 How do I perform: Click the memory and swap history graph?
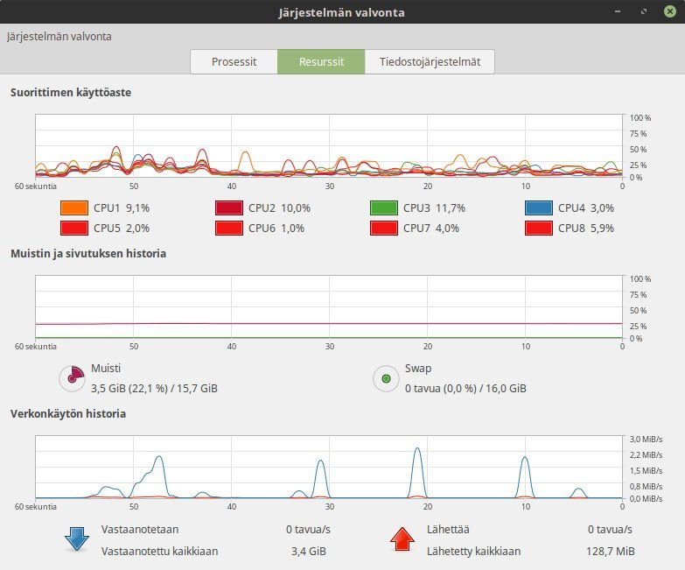(x=329, y=306)
